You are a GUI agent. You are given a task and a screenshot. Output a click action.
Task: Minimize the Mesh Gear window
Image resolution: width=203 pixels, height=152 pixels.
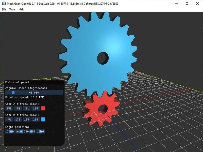pos(176,4)
